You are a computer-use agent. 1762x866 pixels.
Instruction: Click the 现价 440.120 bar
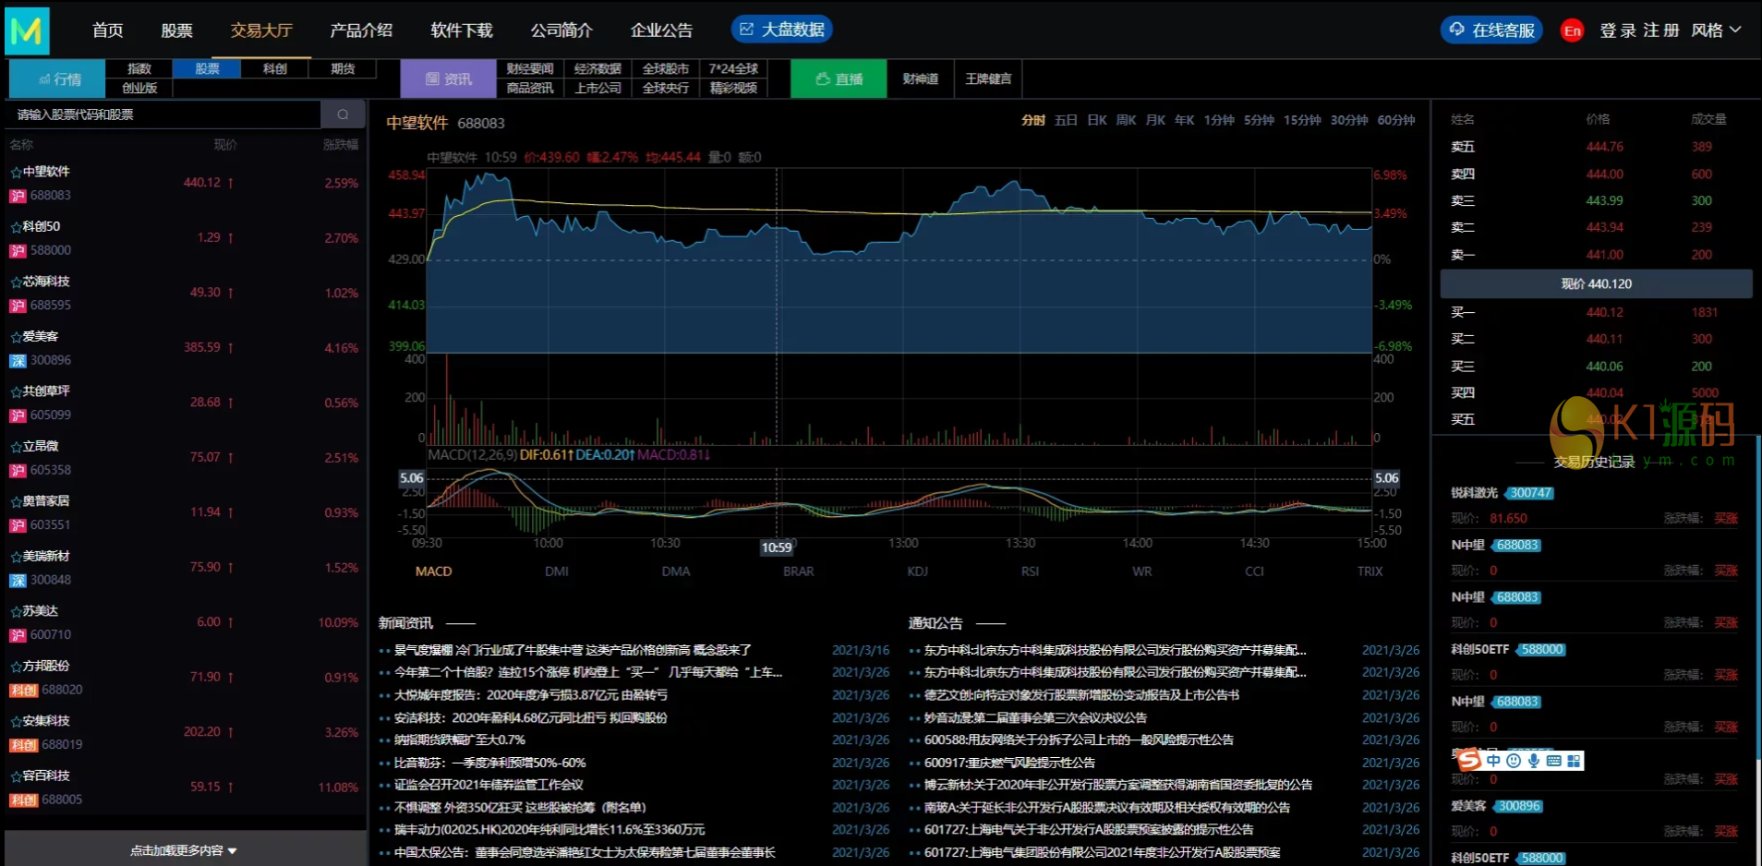coord(1596,283)
